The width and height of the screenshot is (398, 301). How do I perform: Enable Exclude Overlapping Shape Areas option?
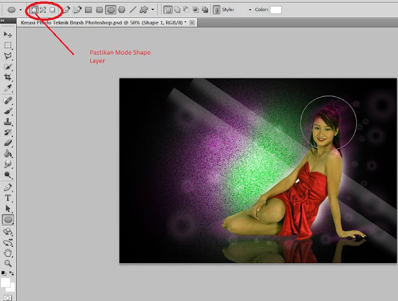click(205, 10)
